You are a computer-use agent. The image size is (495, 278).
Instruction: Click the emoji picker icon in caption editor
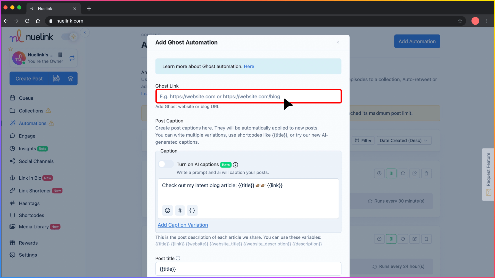tap(168, 210)
